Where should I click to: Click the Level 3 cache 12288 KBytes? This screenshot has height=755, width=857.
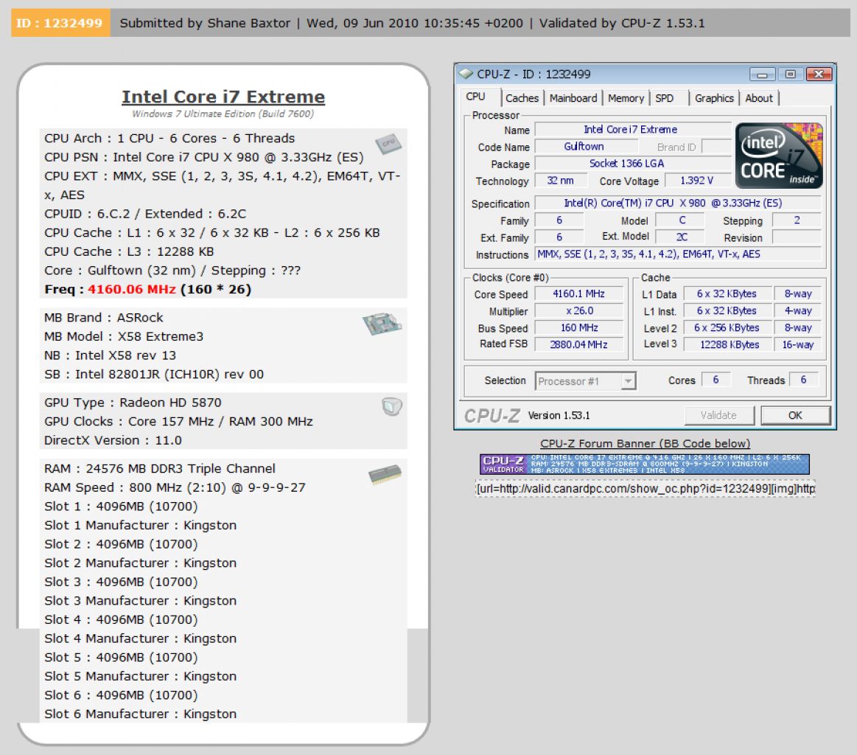click(x=727, y=344)
